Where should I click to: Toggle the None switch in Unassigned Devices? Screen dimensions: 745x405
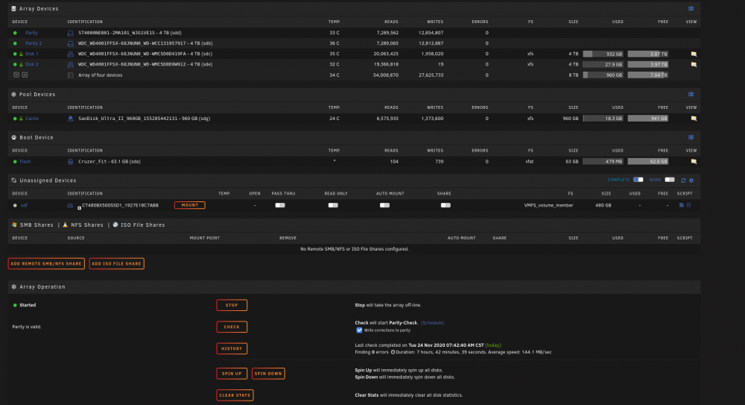coord(670,180)
